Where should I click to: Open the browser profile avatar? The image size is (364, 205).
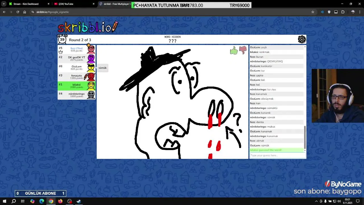point(353,12)
